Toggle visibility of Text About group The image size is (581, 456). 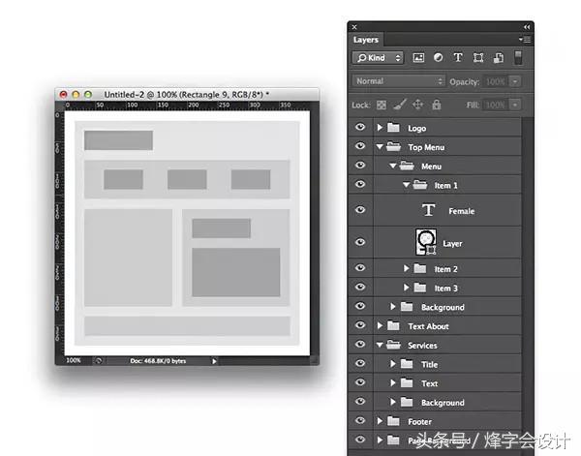360,325
